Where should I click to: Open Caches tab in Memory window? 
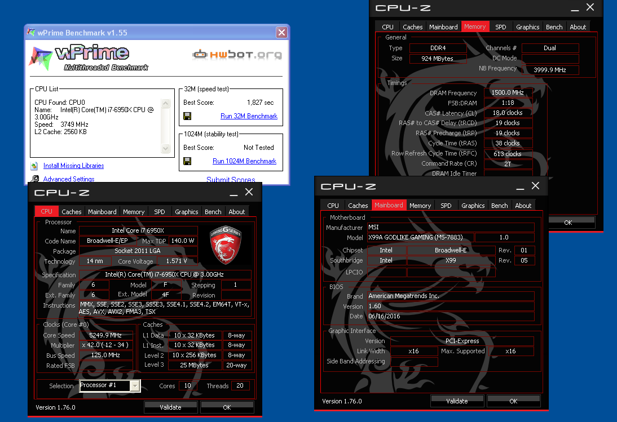(413, 26)
